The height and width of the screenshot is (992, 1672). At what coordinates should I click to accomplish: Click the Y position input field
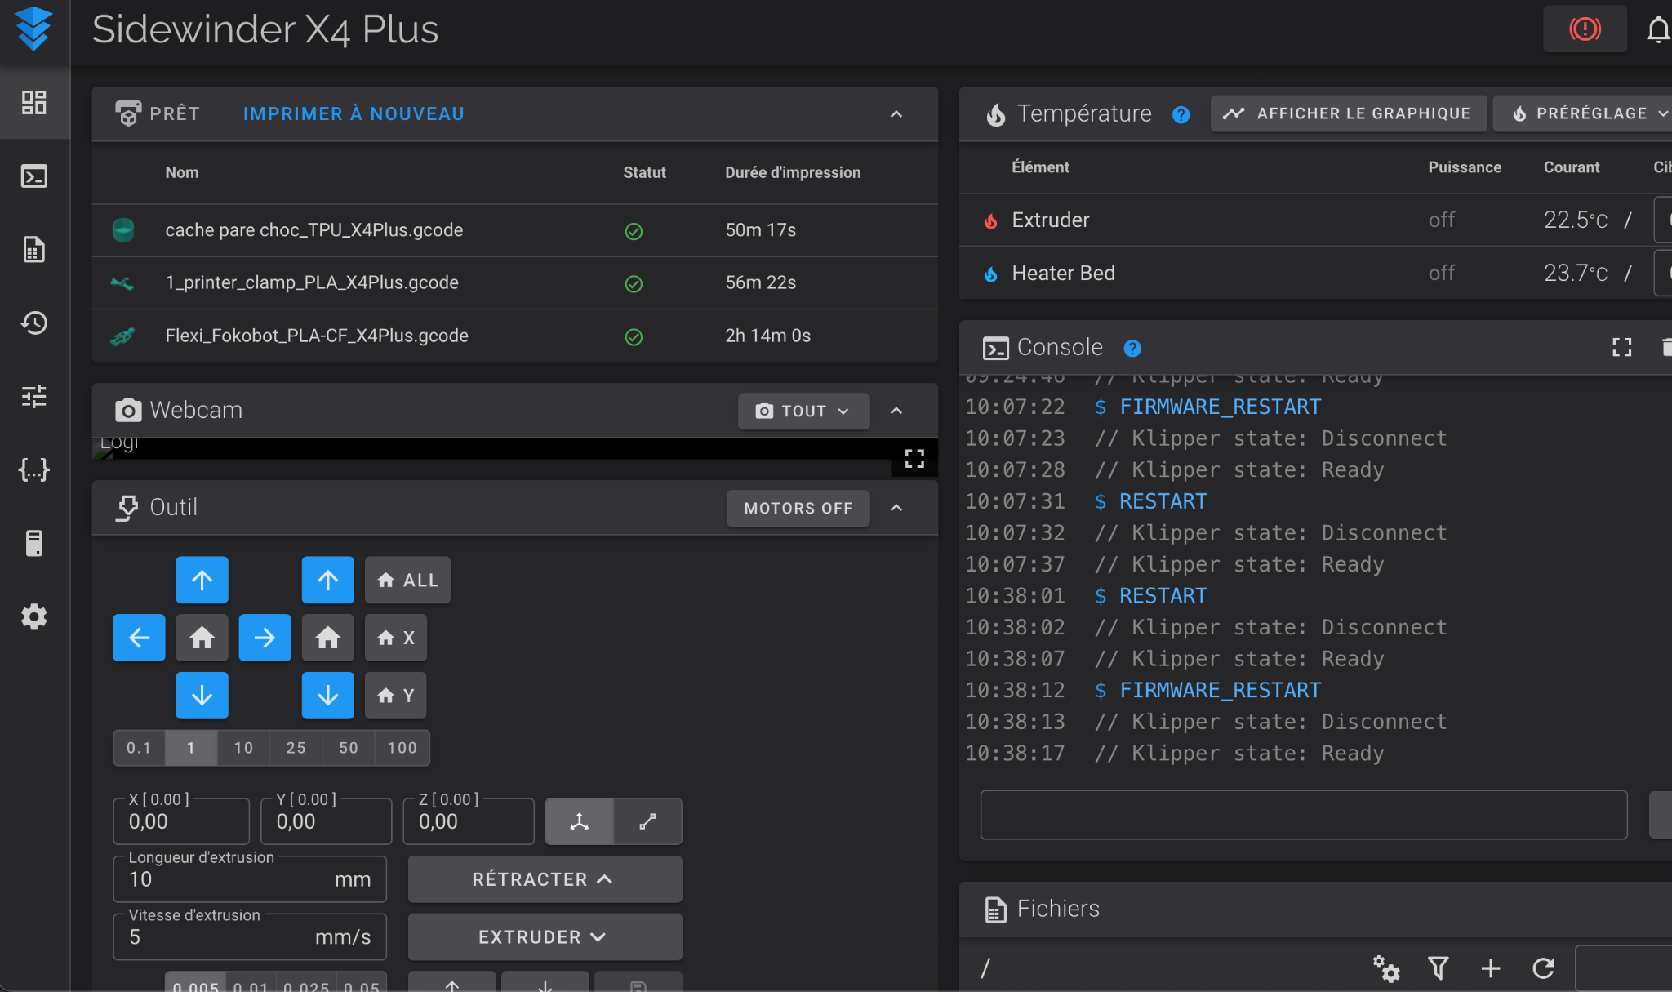point(327,821)
